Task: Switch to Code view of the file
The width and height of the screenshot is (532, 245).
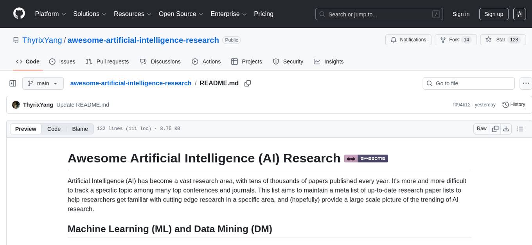Action: coord(54,129)
